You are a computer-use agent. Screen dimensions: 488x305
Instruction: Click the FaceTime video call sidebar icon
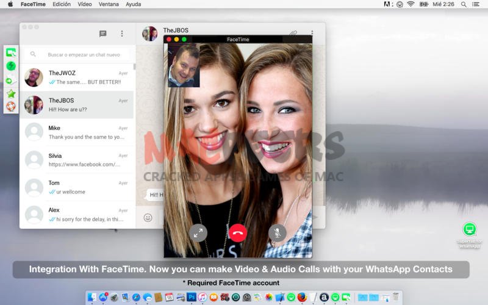[x=11, y=54]
